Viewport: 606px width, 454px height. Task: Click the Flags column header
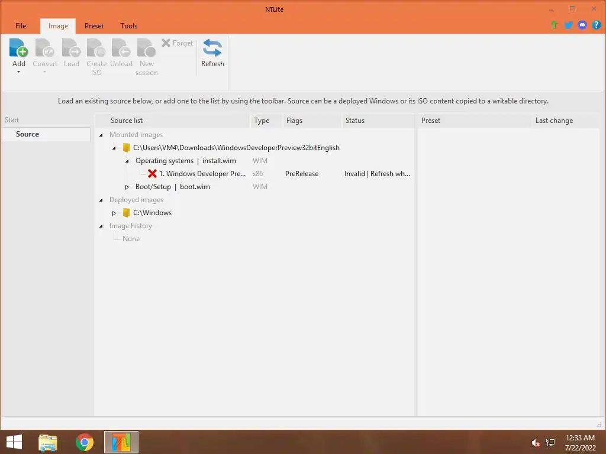[312, 121]
